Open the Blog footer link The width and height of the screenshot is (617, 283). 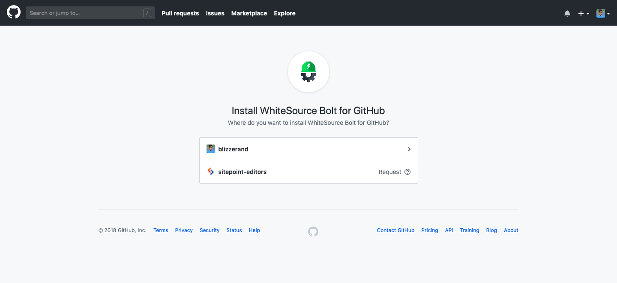(x=491, y=230)
